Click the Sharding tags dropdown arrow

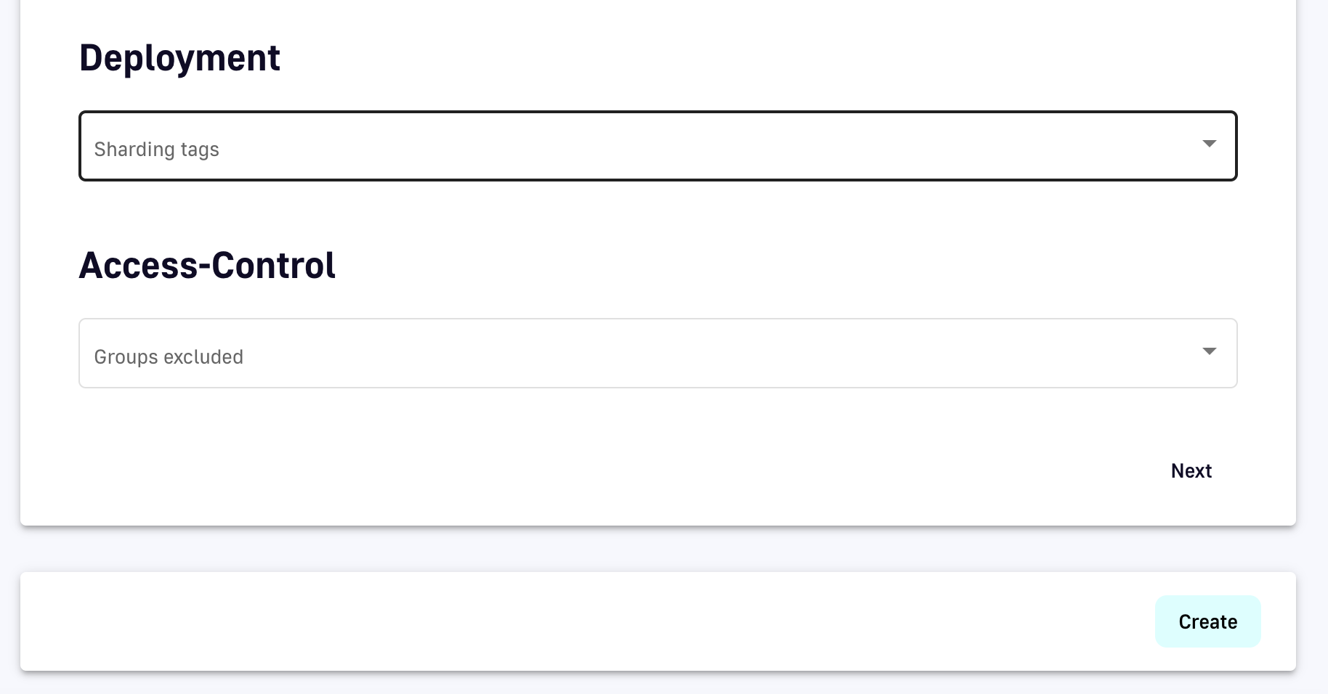click(1209, 144)
